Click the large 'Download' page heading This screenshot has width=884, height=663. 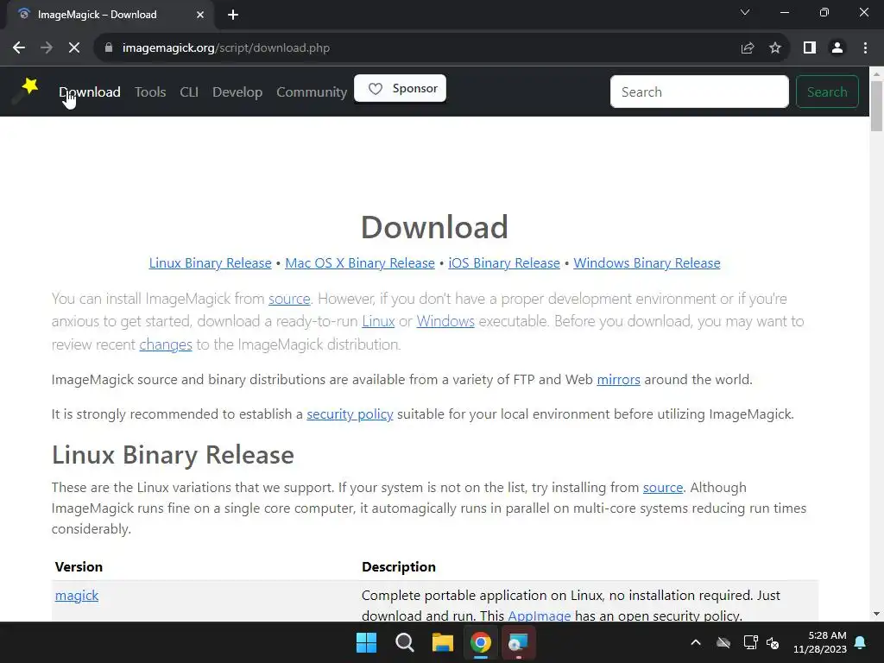(x=435, y=227)
